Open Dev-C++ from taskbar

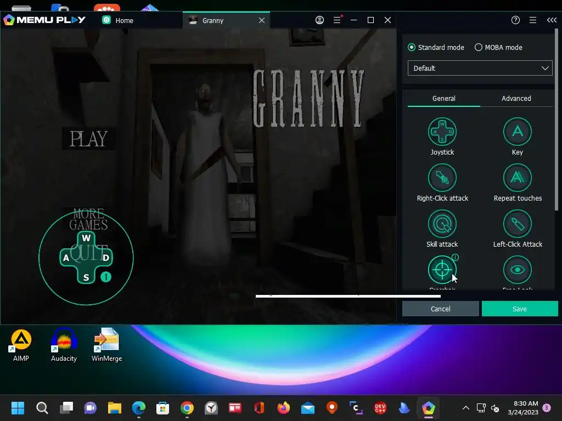point(380,408)
